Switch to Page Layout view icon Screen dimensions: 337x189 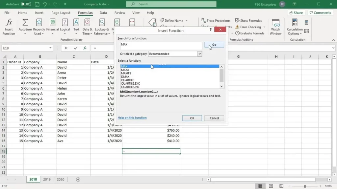[x=271, y=186]
